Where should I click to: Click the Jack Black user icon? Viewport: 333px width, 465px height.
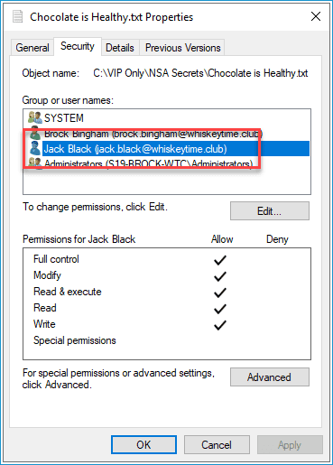[x=35, y=149]
